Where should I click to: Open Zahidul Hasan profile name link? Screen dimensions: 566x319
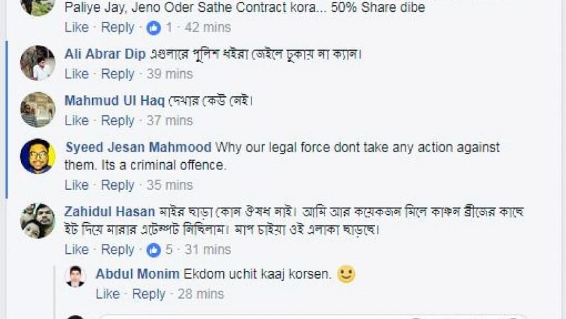pyautogui.click(x=110, y=212)
